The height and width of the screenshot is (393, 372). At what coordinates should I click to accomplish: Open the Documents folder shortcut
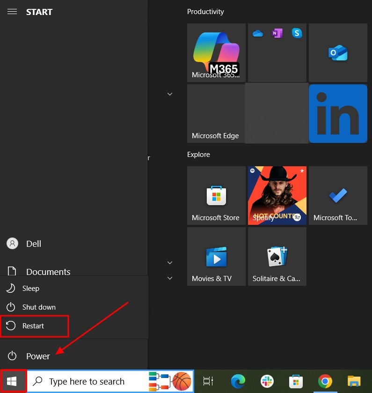tap(74, 271)
